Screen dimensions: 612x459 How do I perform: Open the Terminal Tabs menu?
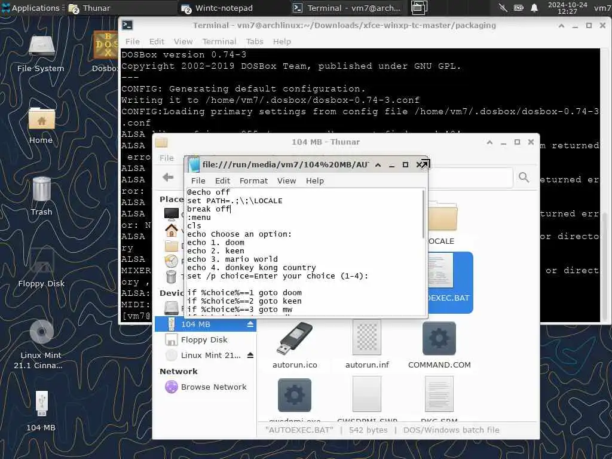pyautogui.click(x=255, y=41)
